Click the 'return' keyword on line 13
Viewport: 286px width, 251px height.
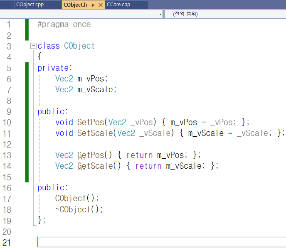(x=140, y=155)
